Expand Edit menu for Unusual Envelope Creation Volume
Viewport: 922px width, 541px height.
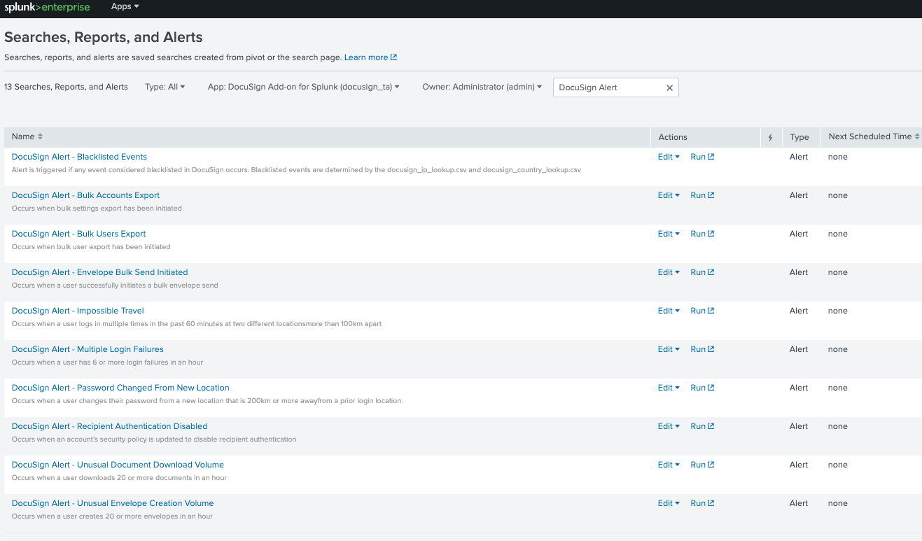[x=669, y=503]
